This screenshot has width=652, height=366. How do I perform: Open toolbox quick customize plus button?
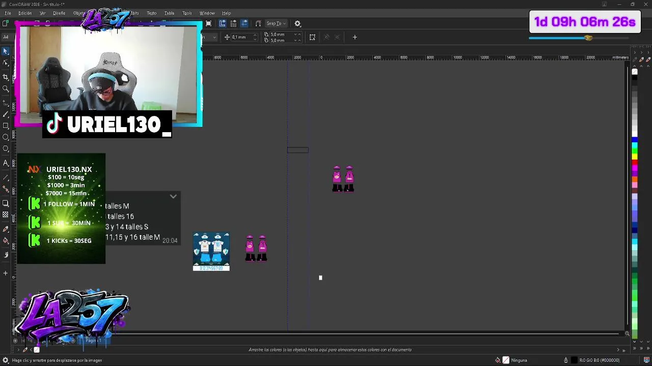(6, 273)
